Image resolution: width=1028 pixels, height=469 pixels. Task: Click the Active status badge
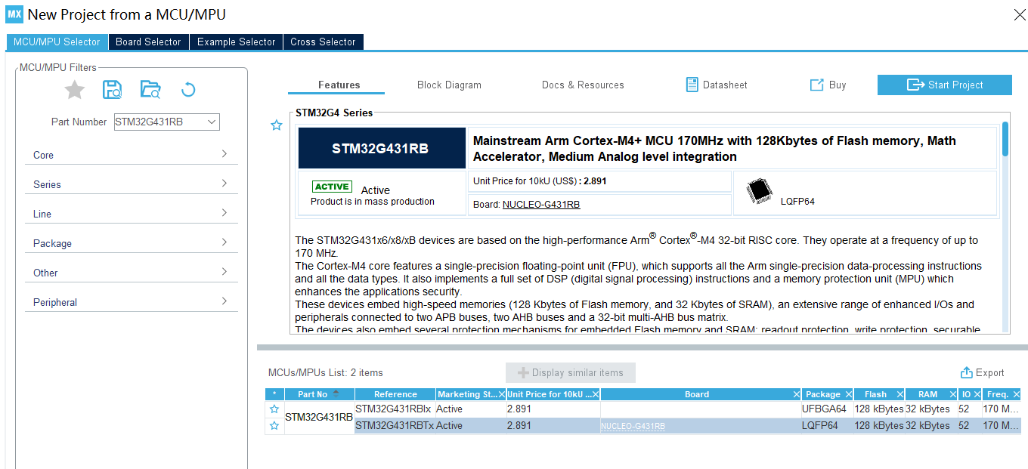tap(332, 187)
